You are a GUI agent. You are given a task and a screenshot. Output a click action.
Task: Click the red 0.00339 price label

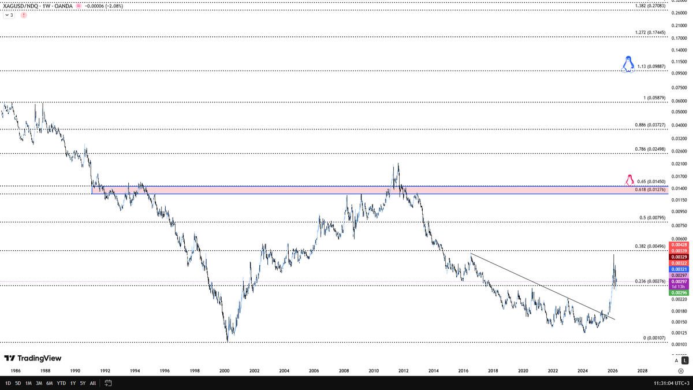click(x=678, y=251)
